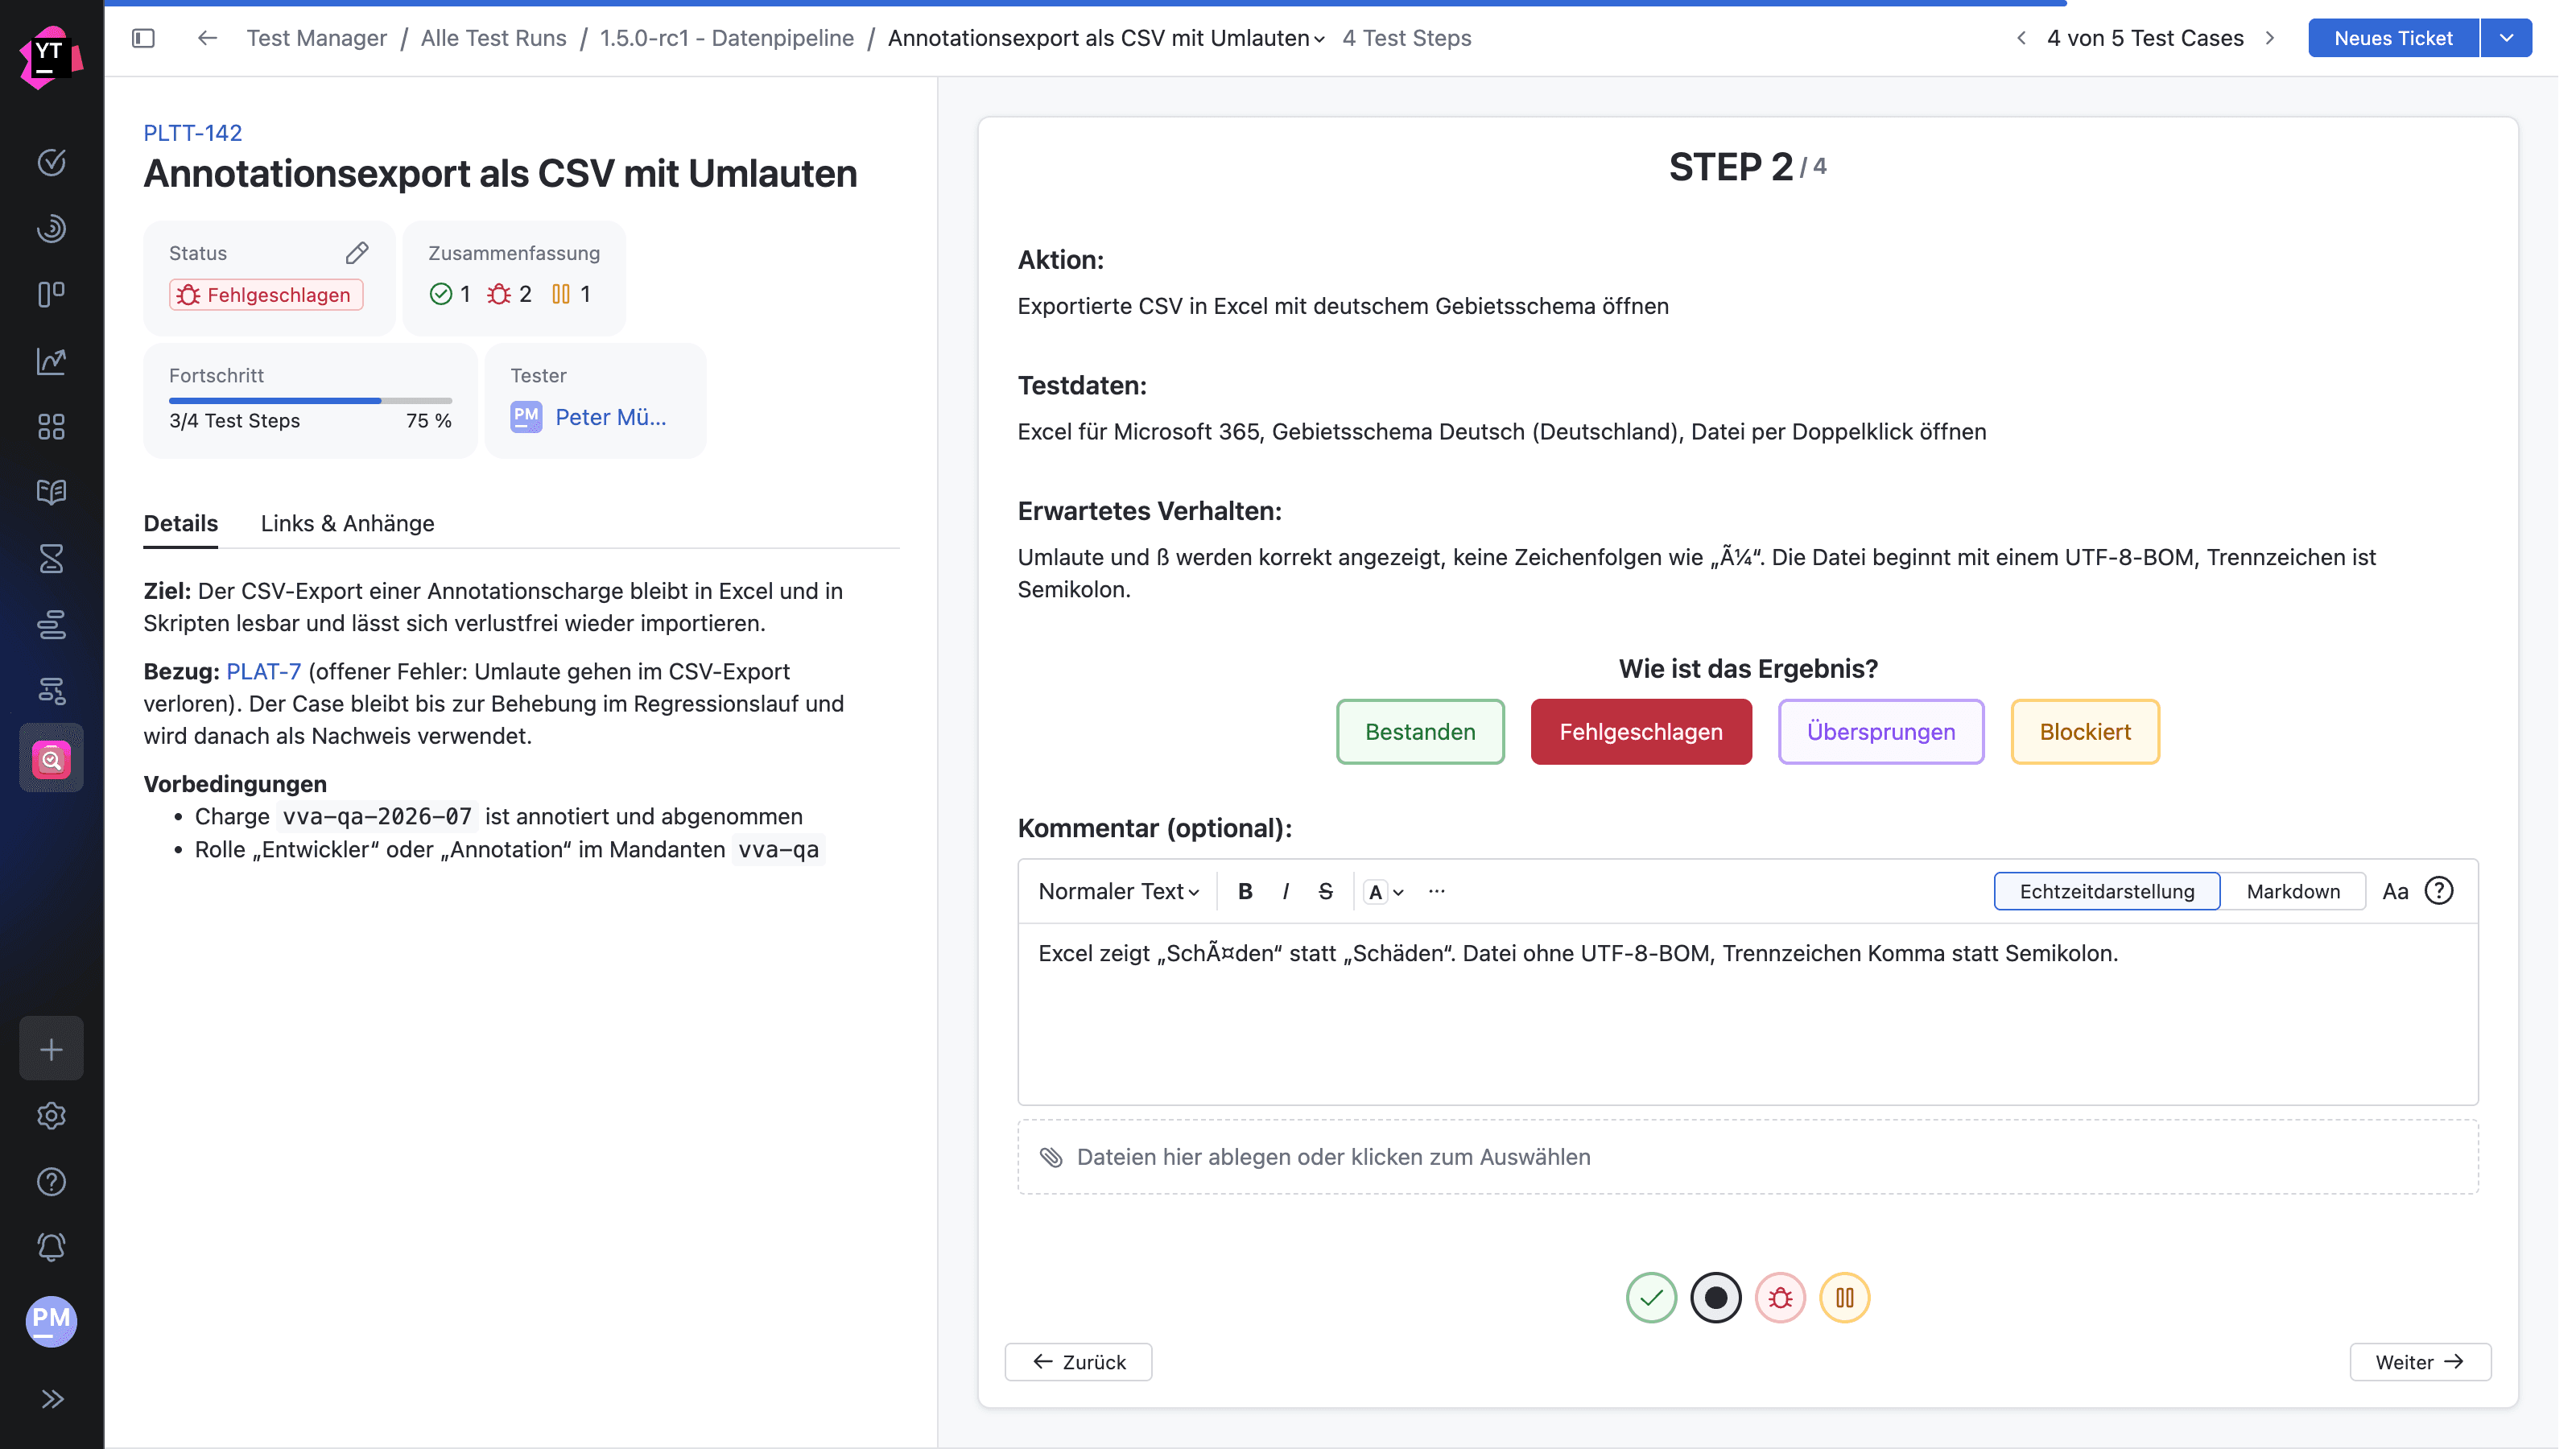Screen dimensions: 2576x1449
Task: Click the back arrow in the header
Action: point(207,38)
